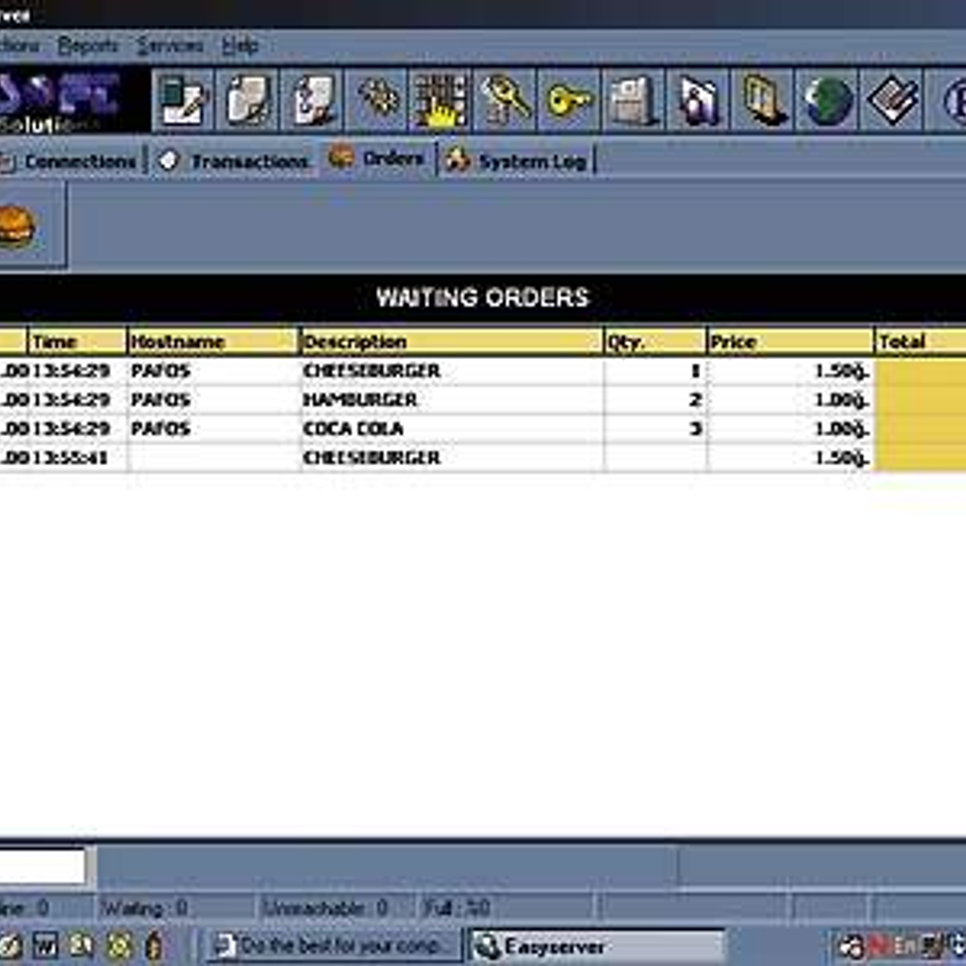Image resolution: width=966 pixels, height=966 pixels.
Task: Select the HAMBURGER row in waiting orders
Action: click(x=361, y=399)
